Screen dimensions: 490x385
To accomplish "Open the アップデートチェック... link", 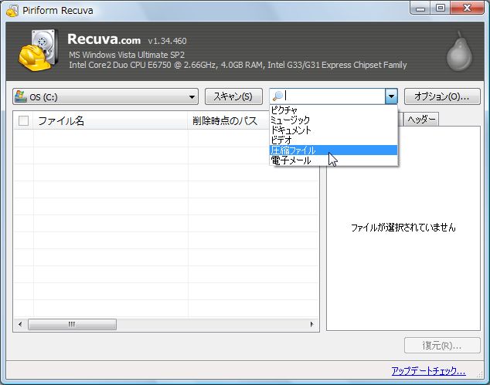I will [428, 371].
